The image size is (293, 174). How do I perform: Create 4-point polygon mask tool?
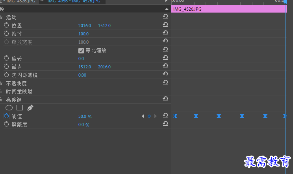pyautogui.click(x=20, y=108)
